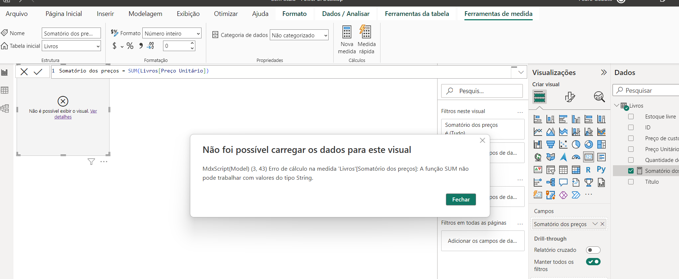Select the Decomposition tree visual
This screenshot has width=679, height=279.
tap(550, 182)
